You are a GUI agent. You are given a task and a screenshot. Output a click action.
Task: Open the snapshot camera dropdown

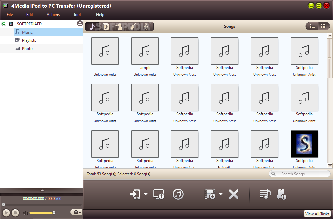[x=76, y=212]
